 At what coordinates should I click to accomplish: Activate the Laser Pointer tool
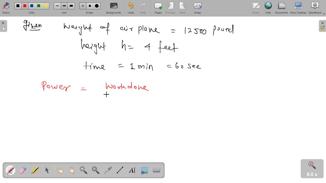[108, 170]
